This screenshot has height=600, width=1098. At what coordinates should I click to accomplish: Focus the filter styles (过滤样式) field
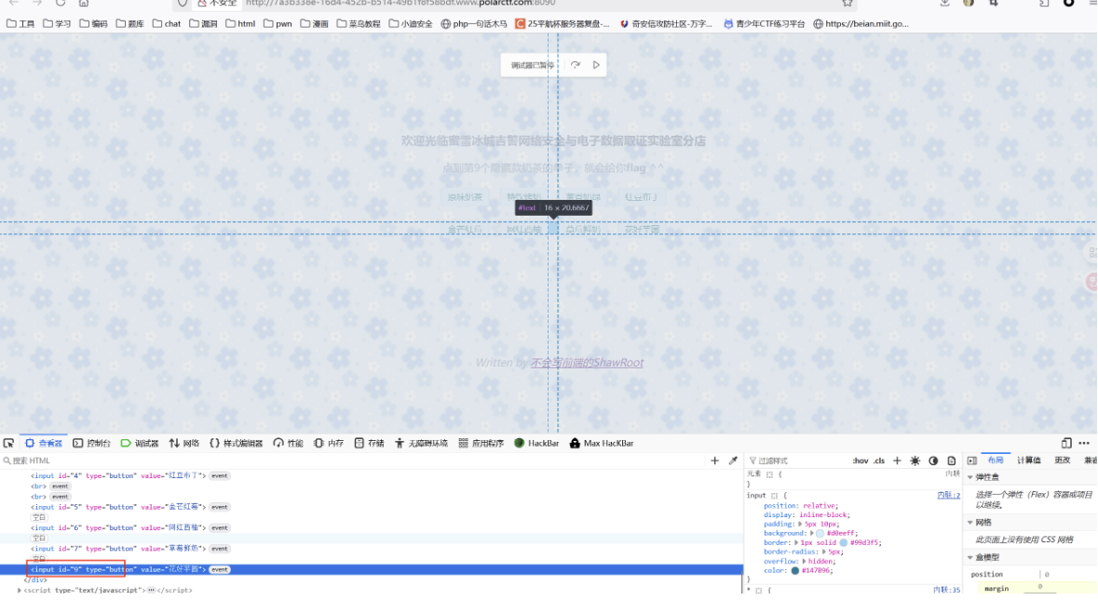(x=797, y=460)
